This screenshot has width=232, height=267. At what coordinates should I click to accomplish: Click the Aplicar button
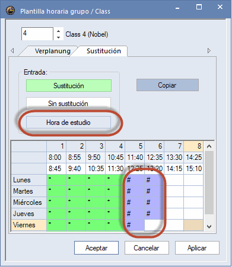click(x=197, y=248)
